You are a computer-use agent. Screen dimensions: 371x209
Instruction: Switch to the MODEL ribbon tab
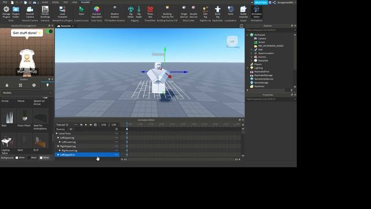pos(56,2)
